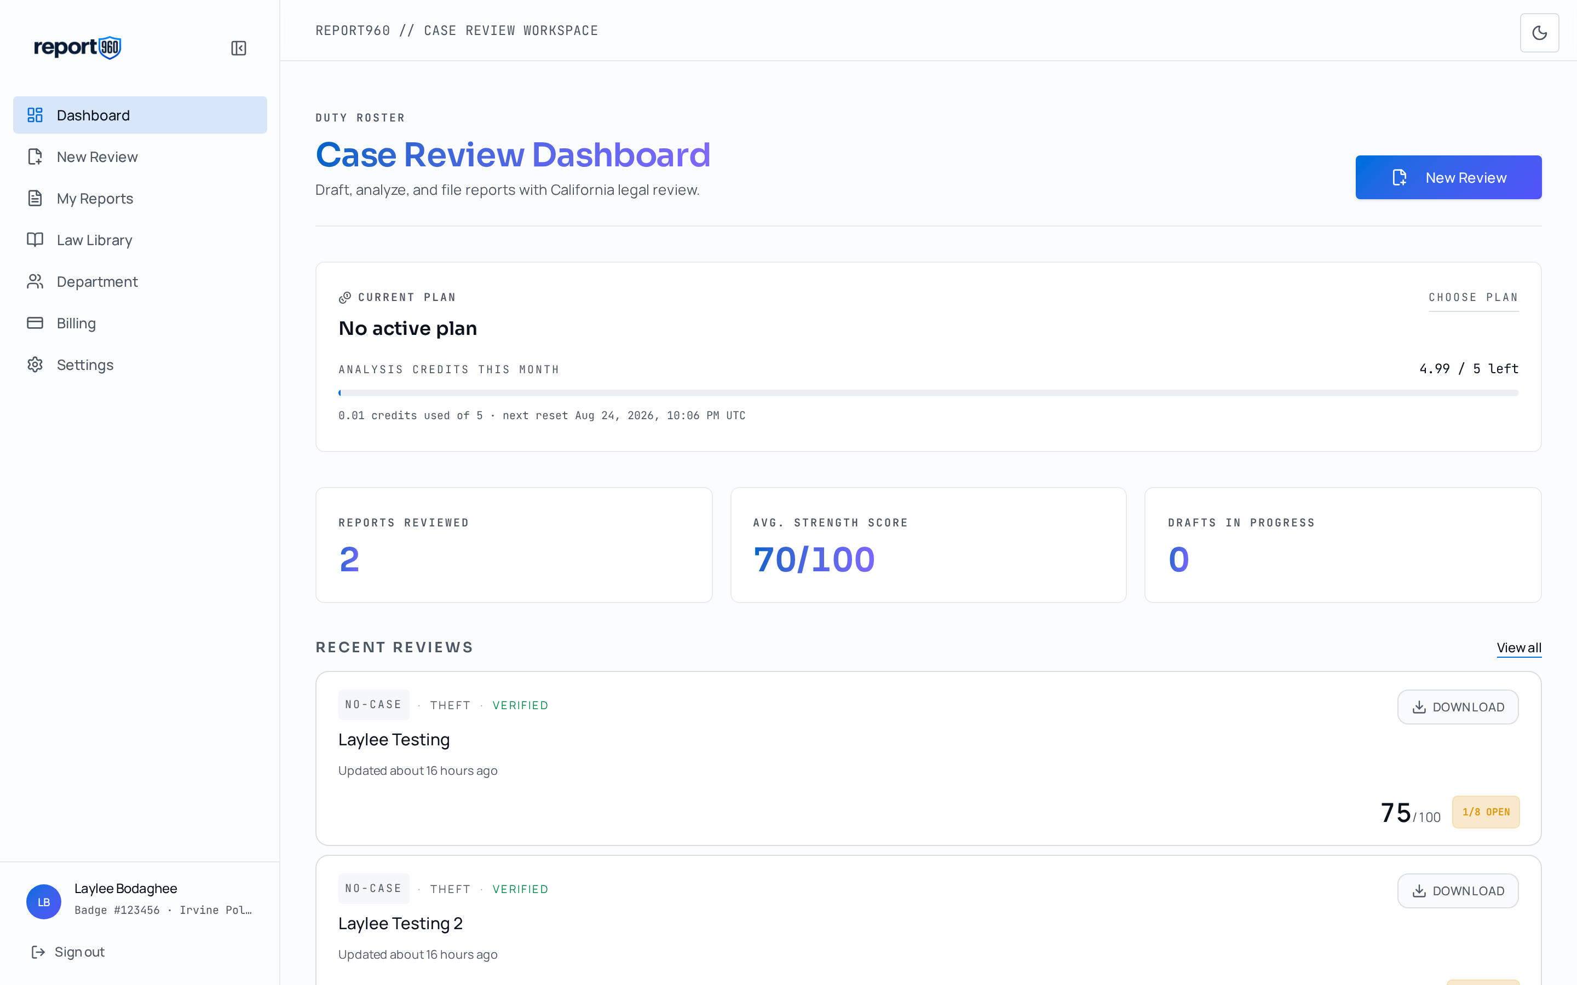The height and width of the screenshot is (985, 1577).
Task: Start a New Review with blue button
Action: pyautogui.click(x=1448, y=177)
